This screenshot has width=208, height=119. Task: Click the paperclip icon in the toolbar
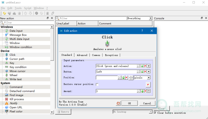pos(53,13)
